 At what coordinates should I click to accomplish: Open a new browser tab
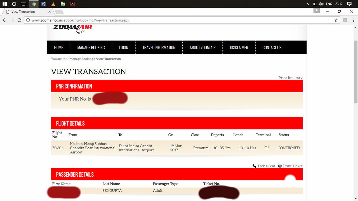(x=59, y=12)
